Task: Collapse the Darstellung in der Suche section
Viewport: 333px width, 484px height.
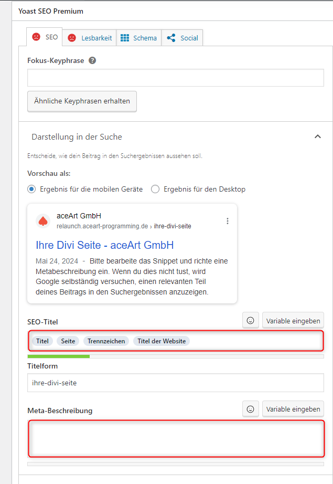Action: coord(317,136)
